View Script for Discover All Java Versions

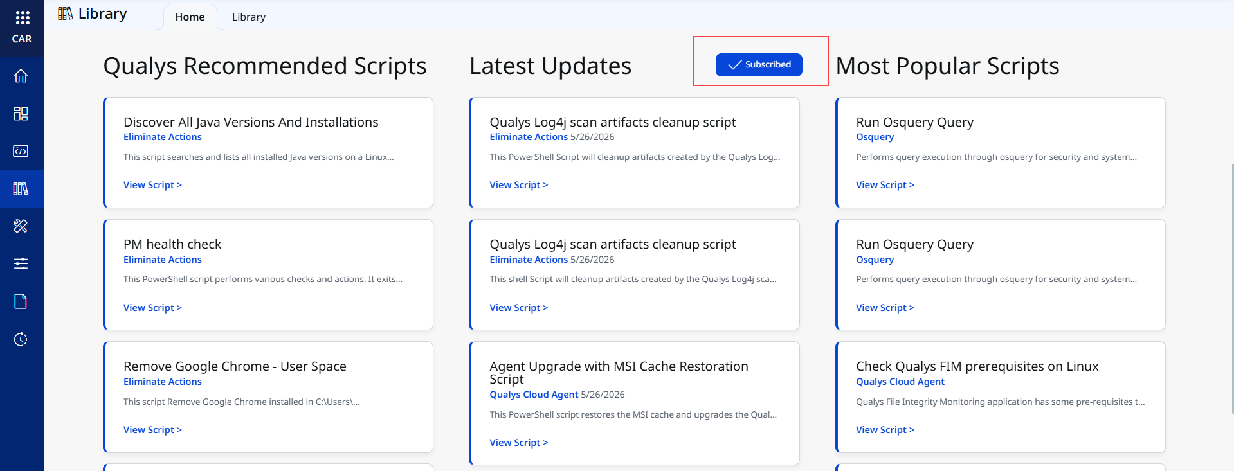coord(152,185)
